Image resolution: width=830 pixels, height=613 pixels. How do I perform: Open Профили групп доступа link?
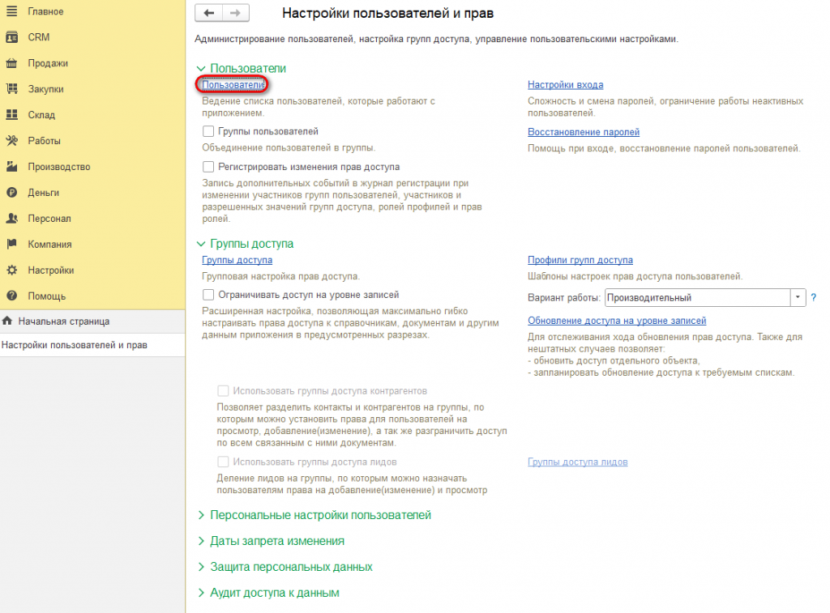click(x=580, y=260)
